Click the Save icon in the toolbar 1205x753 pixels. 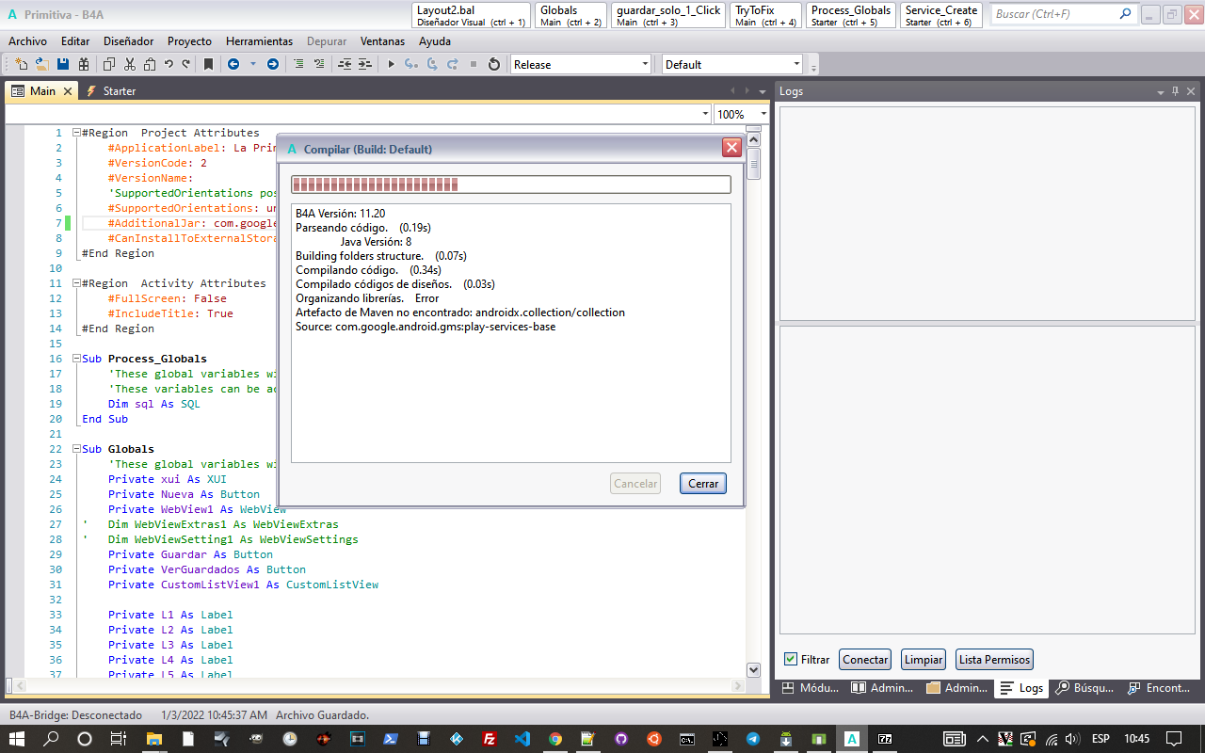[x=63, y=64]
